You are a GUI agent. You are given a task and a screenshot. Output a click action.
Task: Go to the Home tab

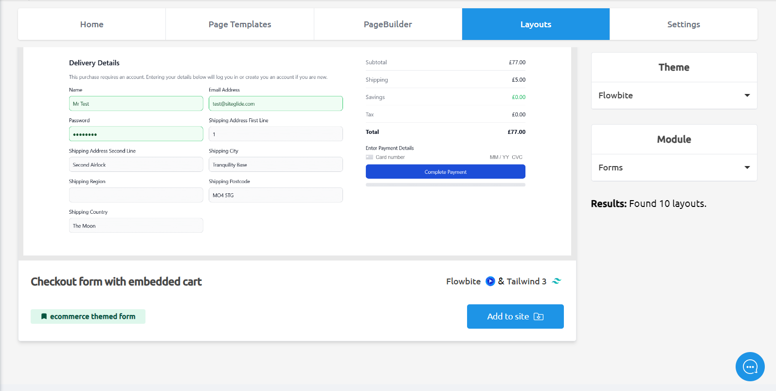pos(91,24)
